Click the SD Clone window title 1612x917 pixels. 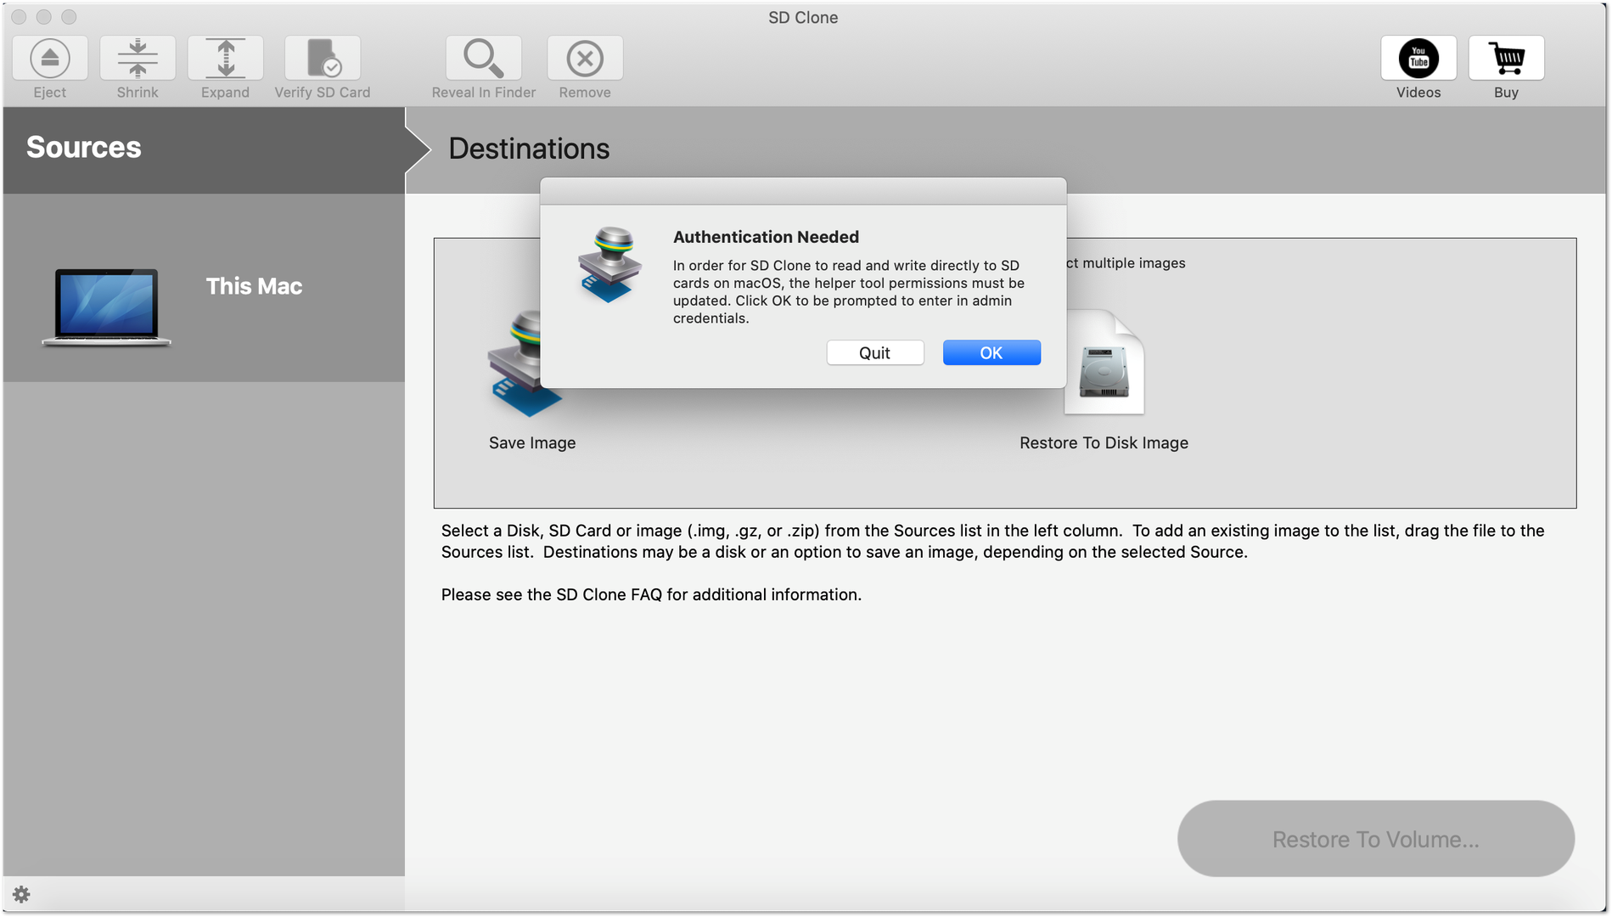tap(803, 17)
